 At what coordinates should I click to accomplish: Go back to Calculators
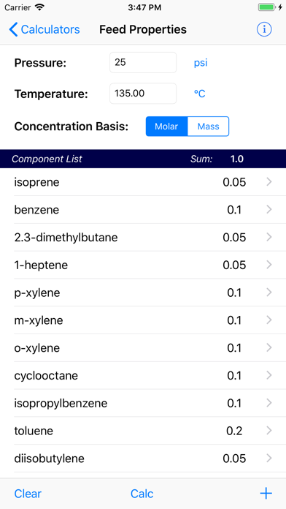[x=45, y=29]
